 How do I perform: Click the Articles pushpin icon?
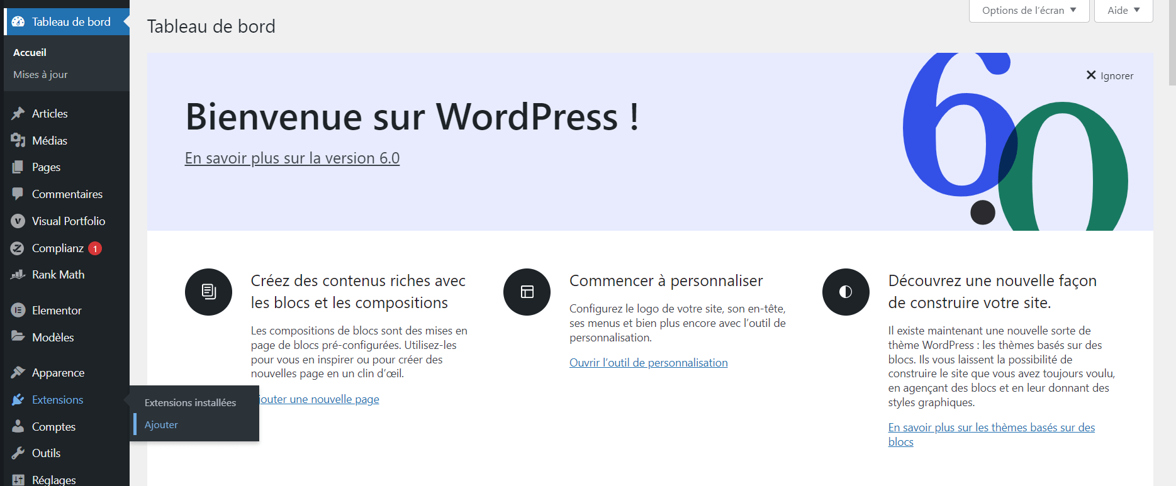(x=18, y=113)
